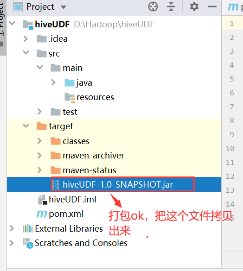Select Scratches and Consoles label

[81, 243]
